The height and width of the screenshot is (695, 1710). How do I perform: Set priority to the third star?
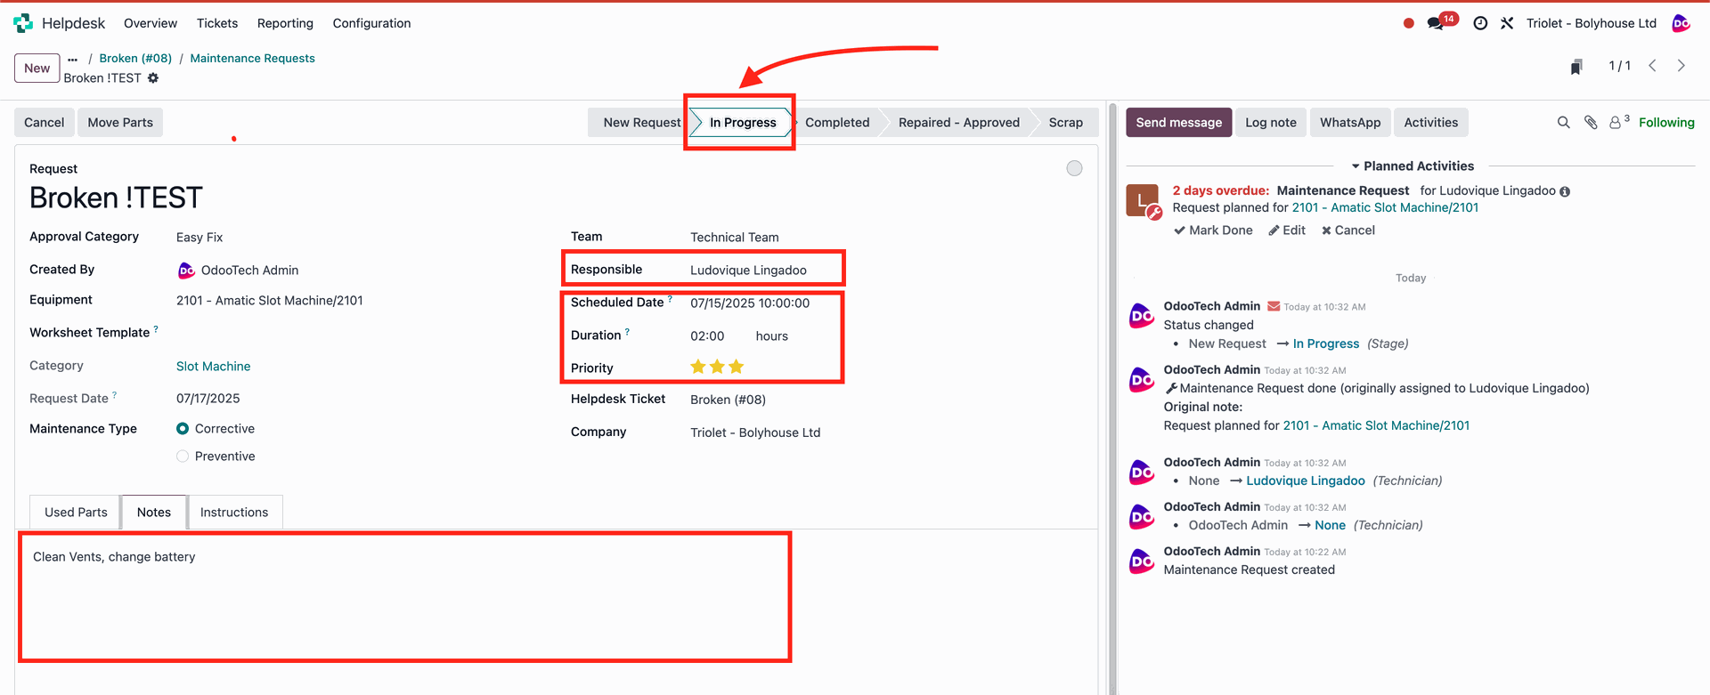[x=737, y=367]
